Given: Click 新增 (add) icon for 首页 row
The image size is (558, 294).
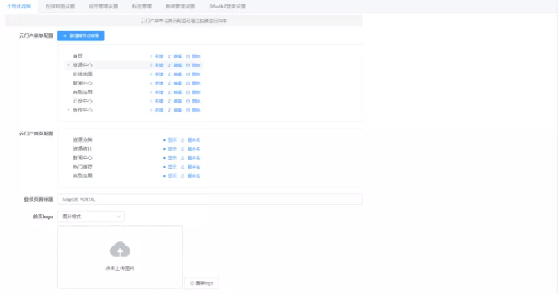Looking at the screenshot, I should coord(151,56).
